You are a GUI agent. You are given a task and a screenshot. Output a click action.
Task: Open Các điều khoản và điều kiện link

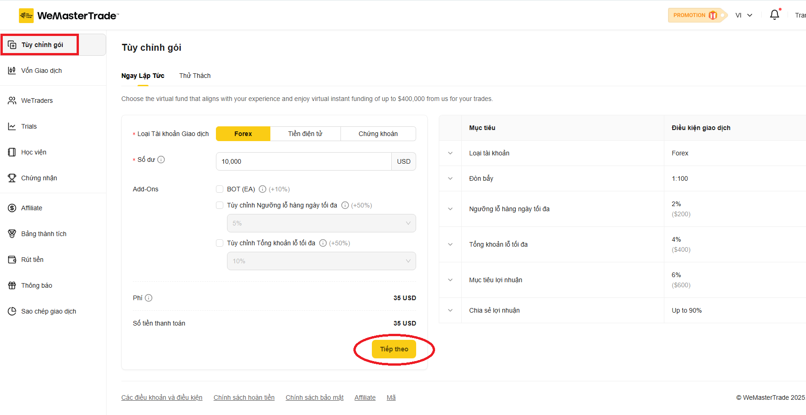pyautogui.click(x=162, y=397)
